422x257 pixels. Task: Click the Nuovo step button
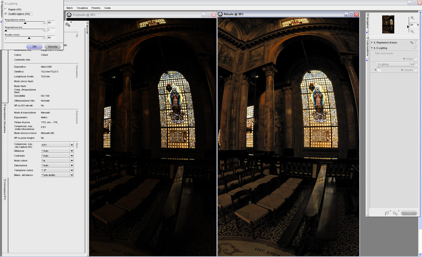(x=409, y=213)
